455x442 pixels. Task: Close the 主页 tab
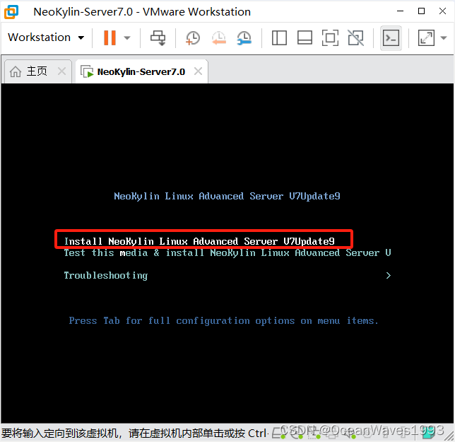coord(61,71)
